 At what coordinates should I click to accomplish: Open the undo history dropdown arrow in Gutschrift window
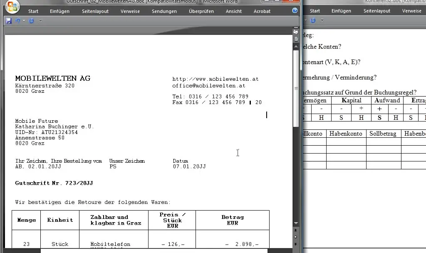click(x=24, y=21)
